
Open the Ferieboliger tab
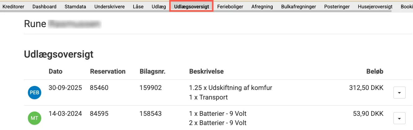[x=230, y=6]
